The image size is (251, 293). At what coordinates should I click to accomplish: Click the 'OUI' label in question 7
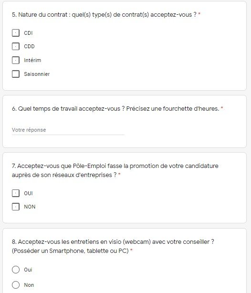(x=29, y=193)
